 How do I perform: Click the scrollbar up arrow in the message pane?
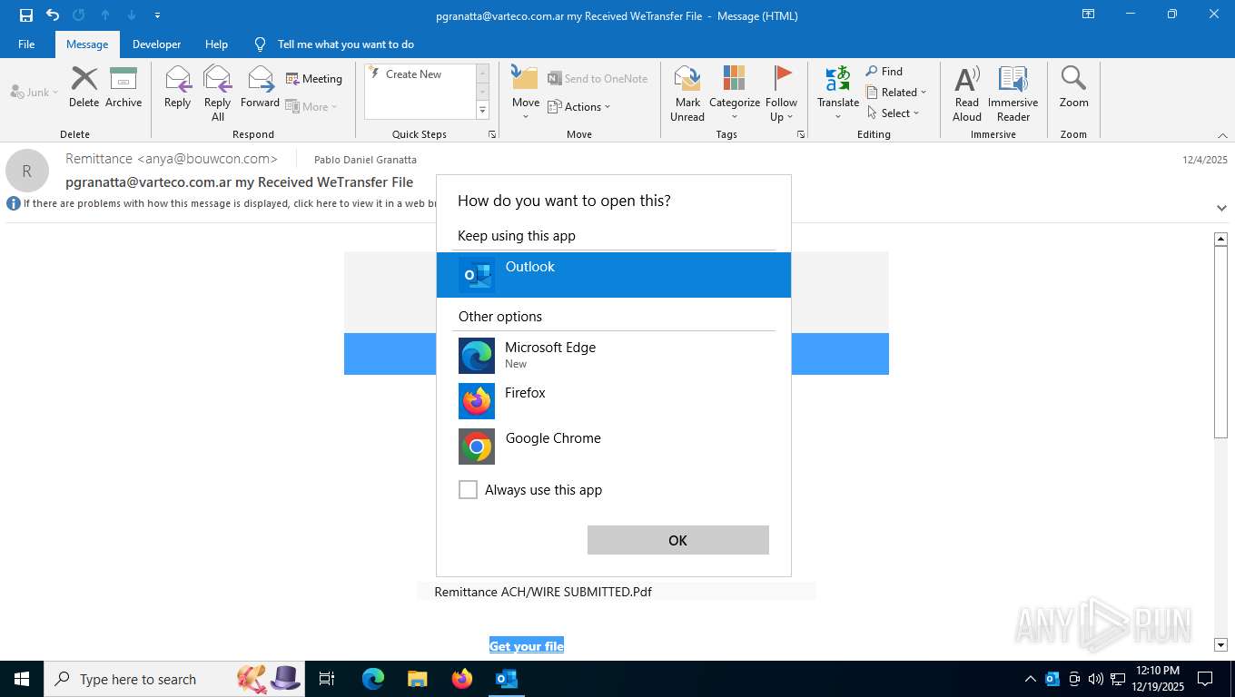(1221, 239)
